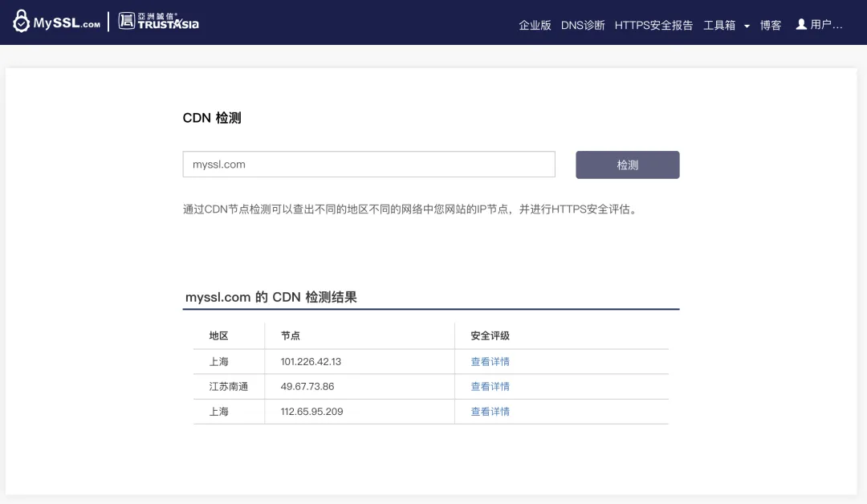Select the CDN节点检测 description paragraph

409,209
